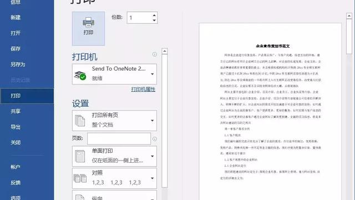Screen dimensions: 355x200
Task: Select 打开 in the sidebar
Action: point(16,33)
